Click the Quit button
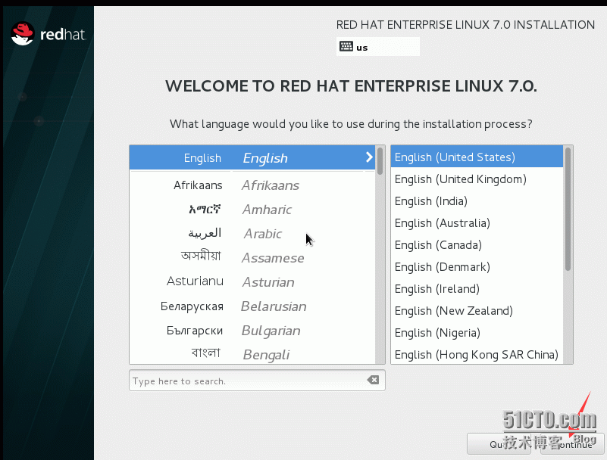Image resolution: width=607 pixels, height=460 pixels. pos(499,444)
